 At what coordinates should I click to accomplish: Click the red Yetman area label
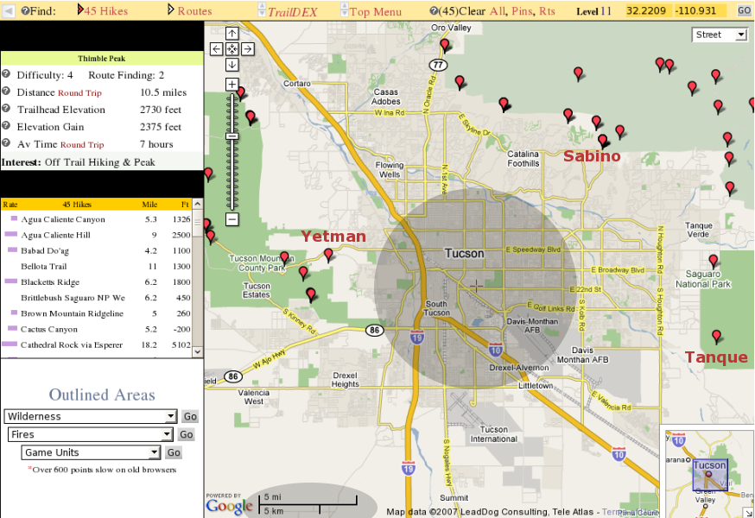(x=333, y=237)
